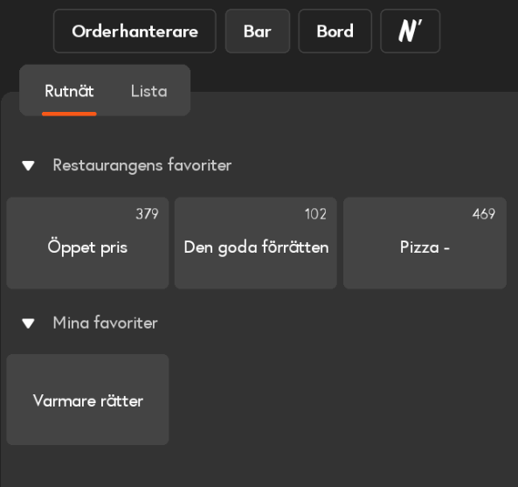Image resolution: width=518 pixels, height=487 pixels.
Task: Click the view switcher background between Rutnät and Lista
Action: [x=113, y=91]
